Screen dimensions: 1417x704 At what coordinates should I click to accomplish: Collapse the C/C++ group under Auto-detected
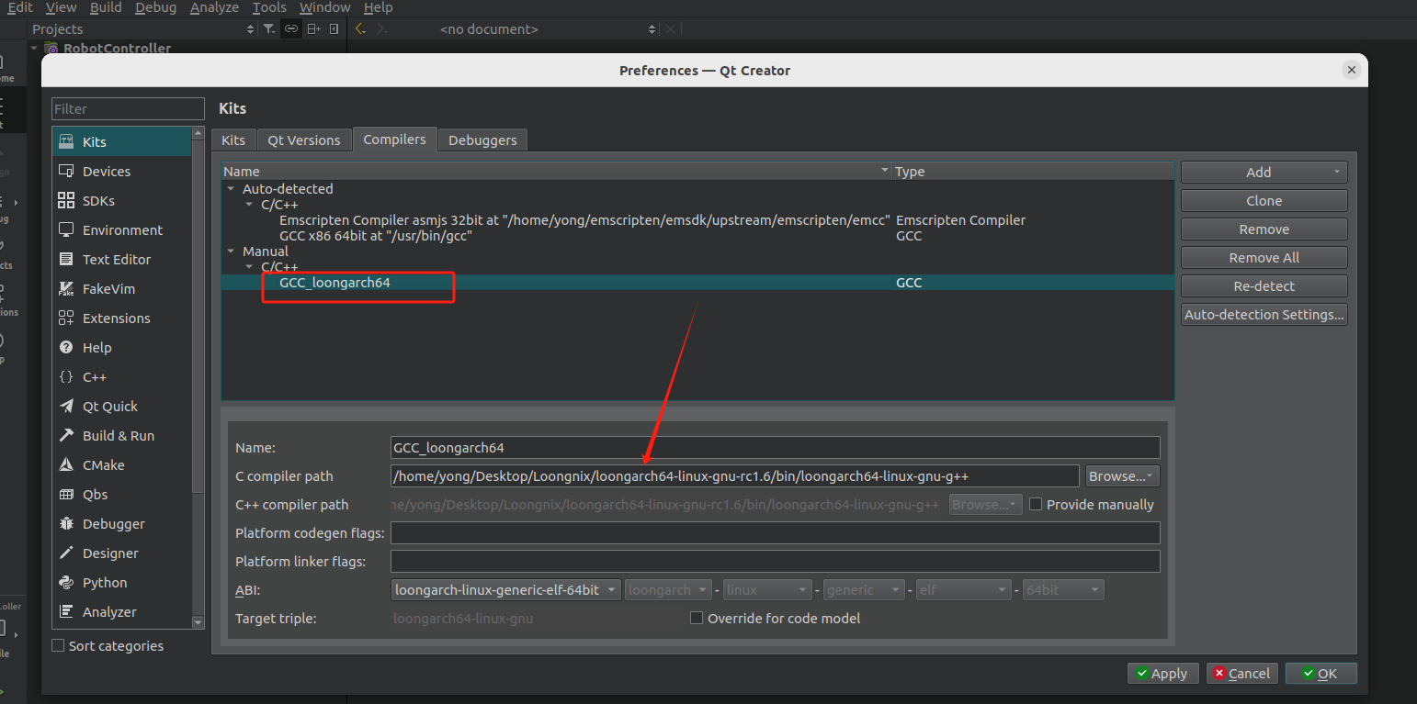tap(250, 205)
